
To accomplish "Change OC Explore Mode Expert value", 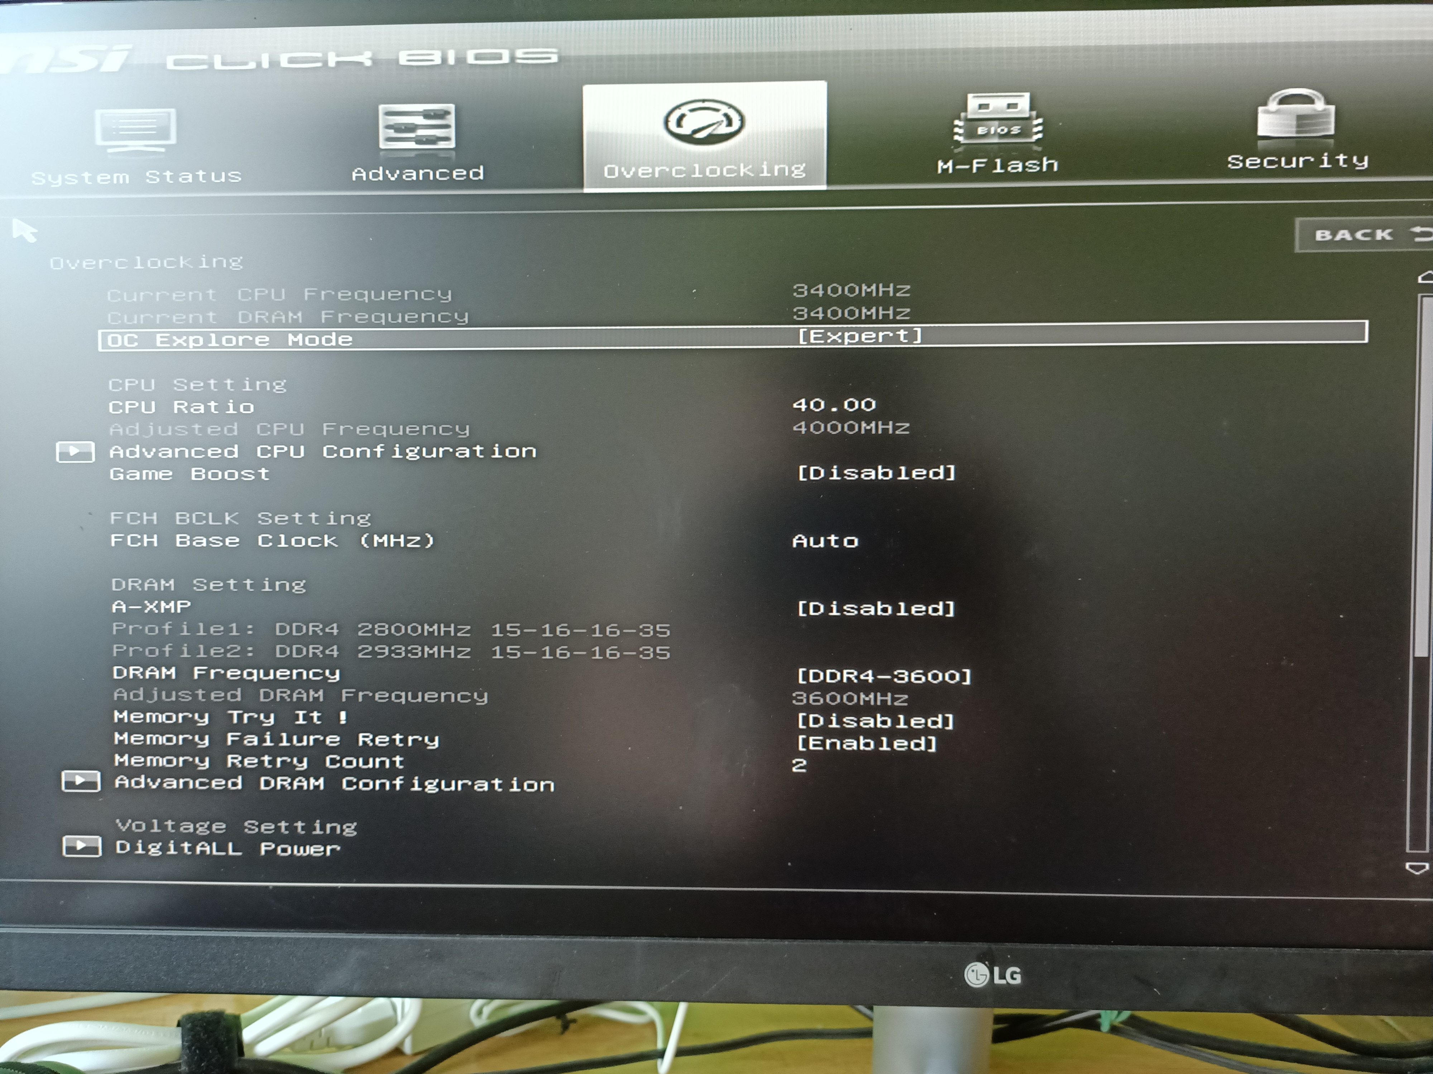I will (x=859, y=336).
